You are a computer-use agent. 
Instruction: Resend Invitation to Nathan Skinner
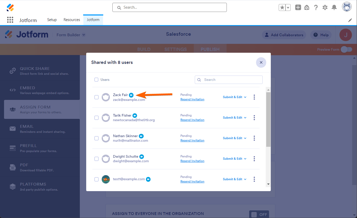coord(192,140)
